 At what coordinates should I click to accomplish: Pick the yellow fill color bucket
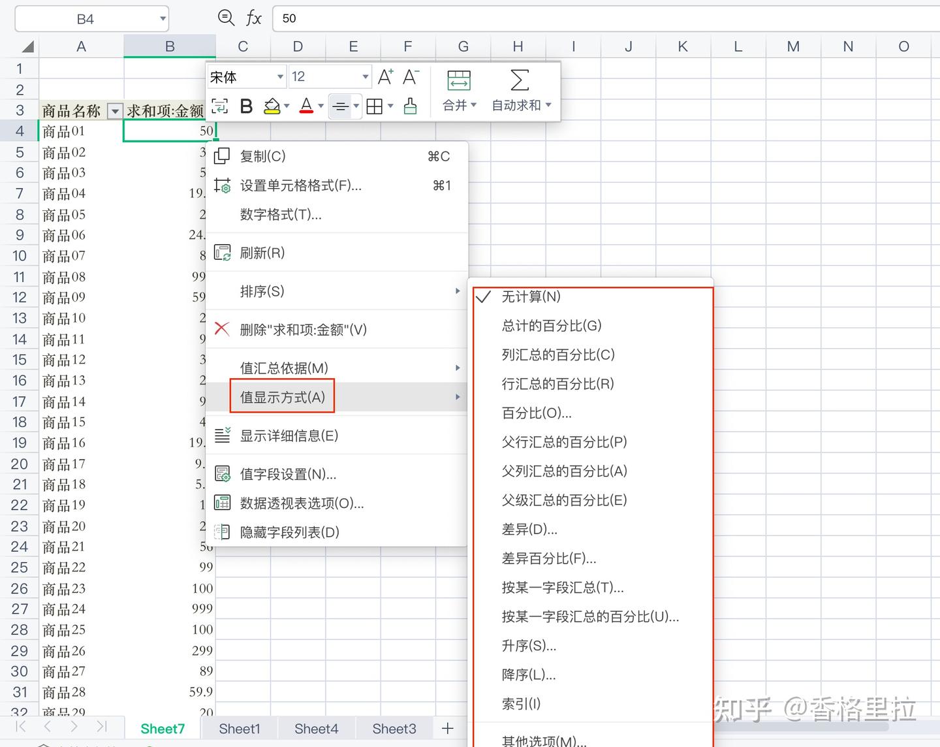point(272,106)
